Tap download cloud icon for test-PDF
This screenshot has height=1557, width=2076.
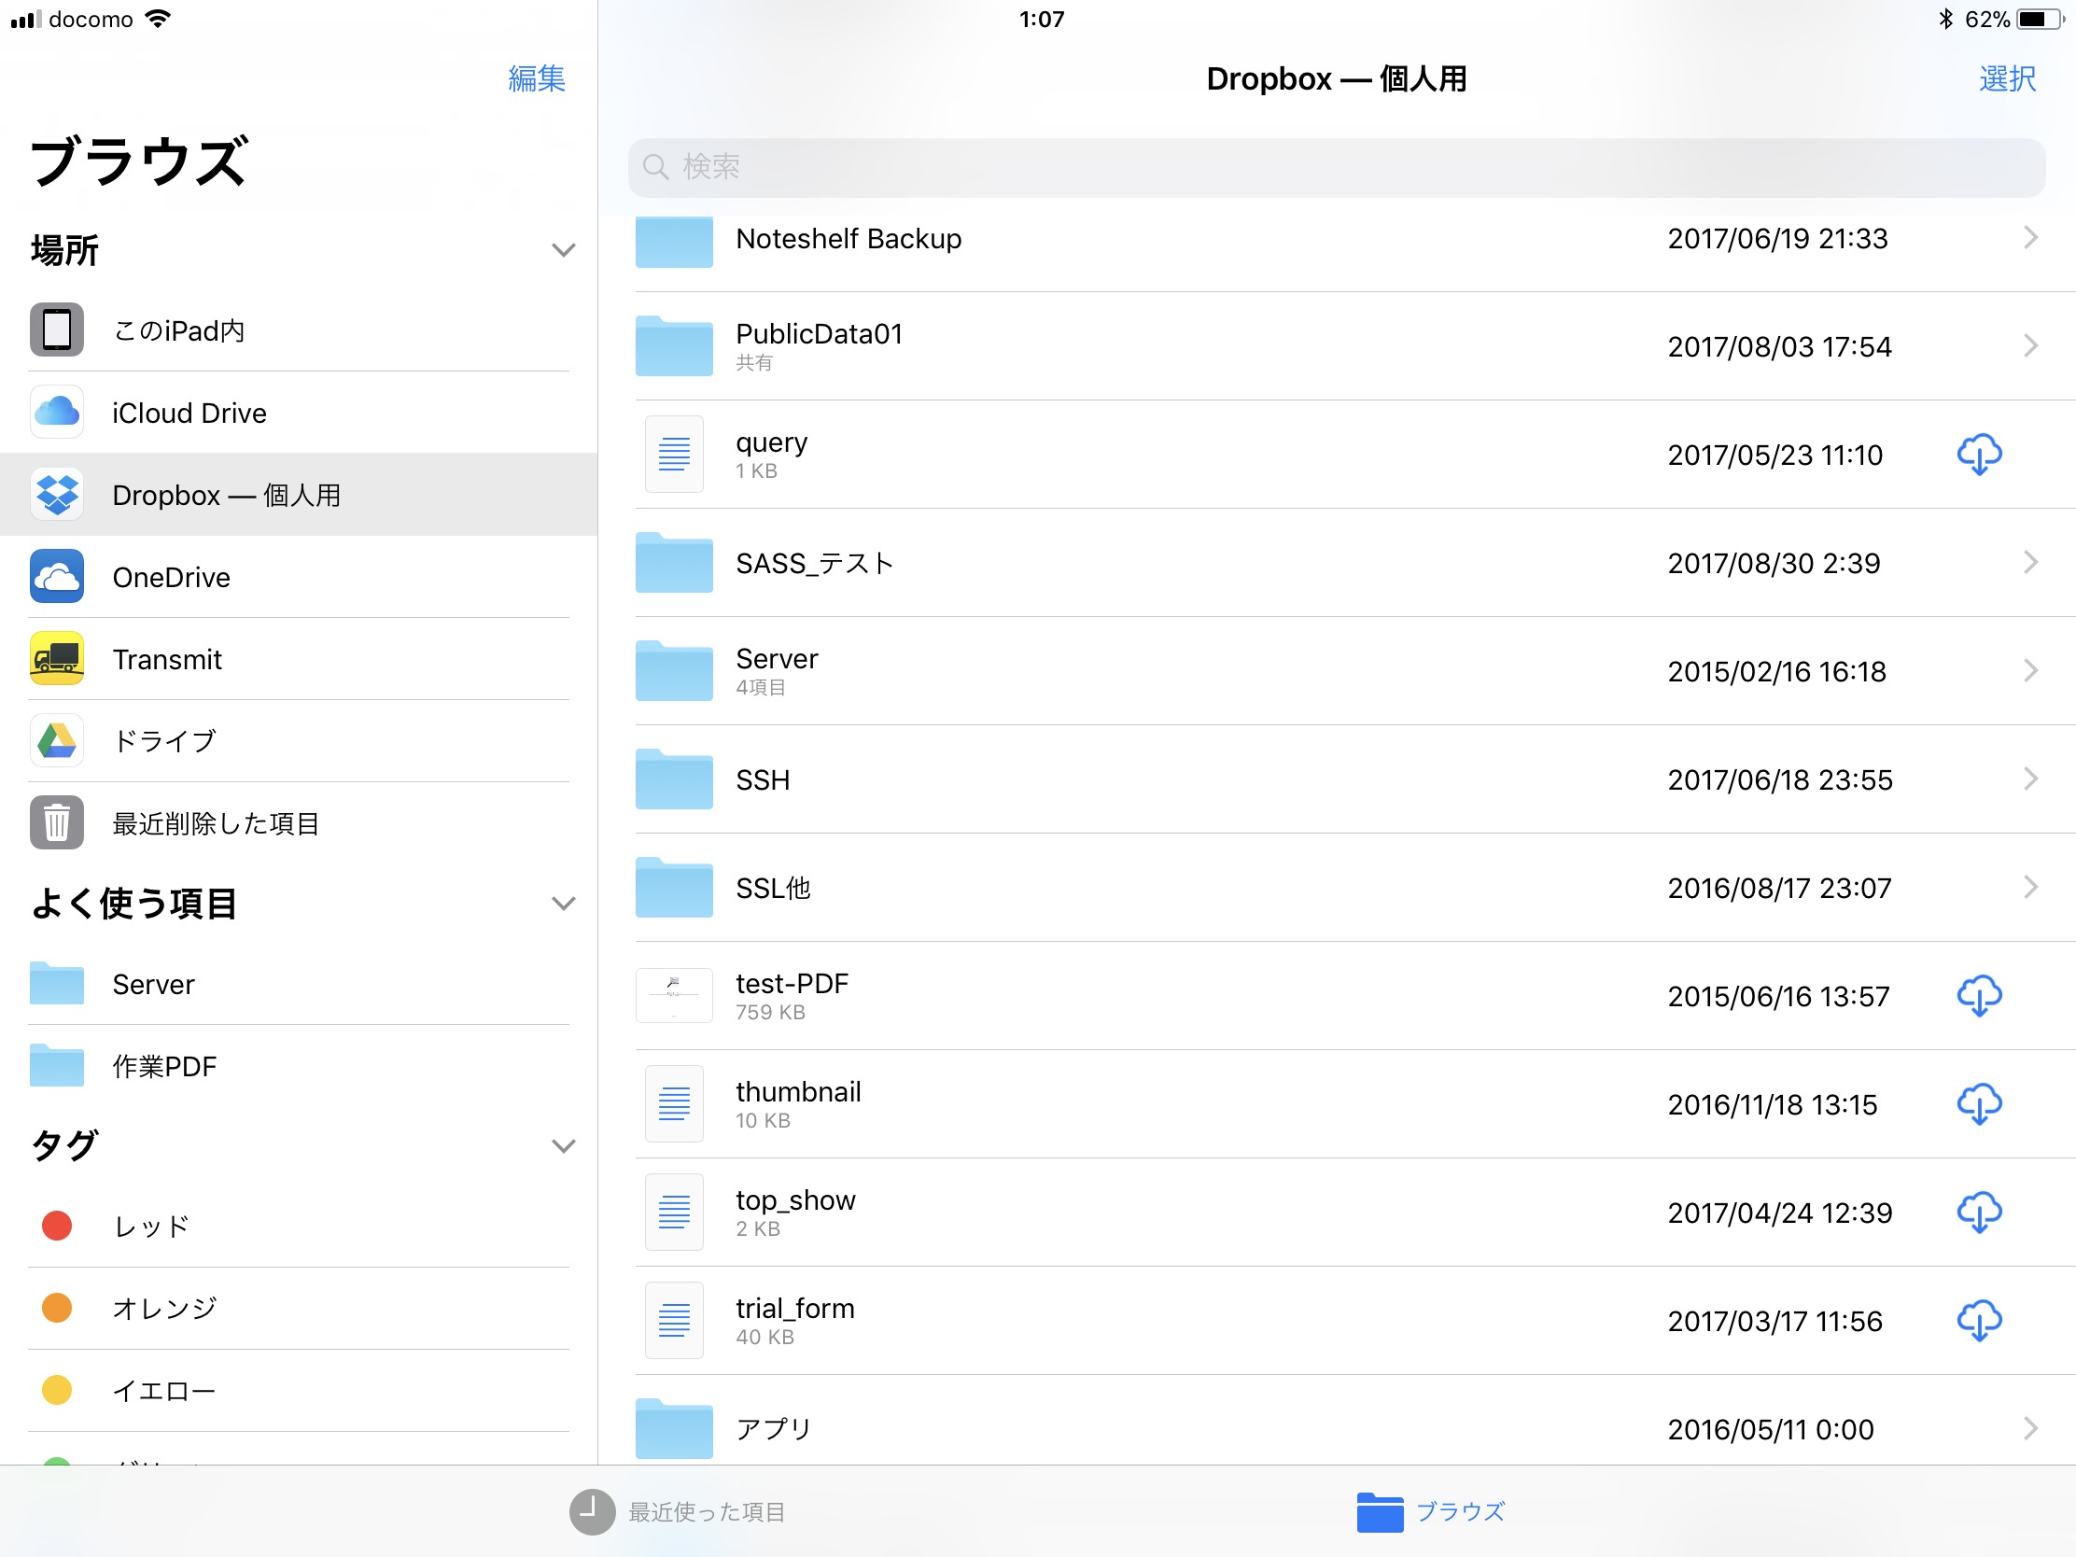pyautogui.click(x=1978, y=996)
